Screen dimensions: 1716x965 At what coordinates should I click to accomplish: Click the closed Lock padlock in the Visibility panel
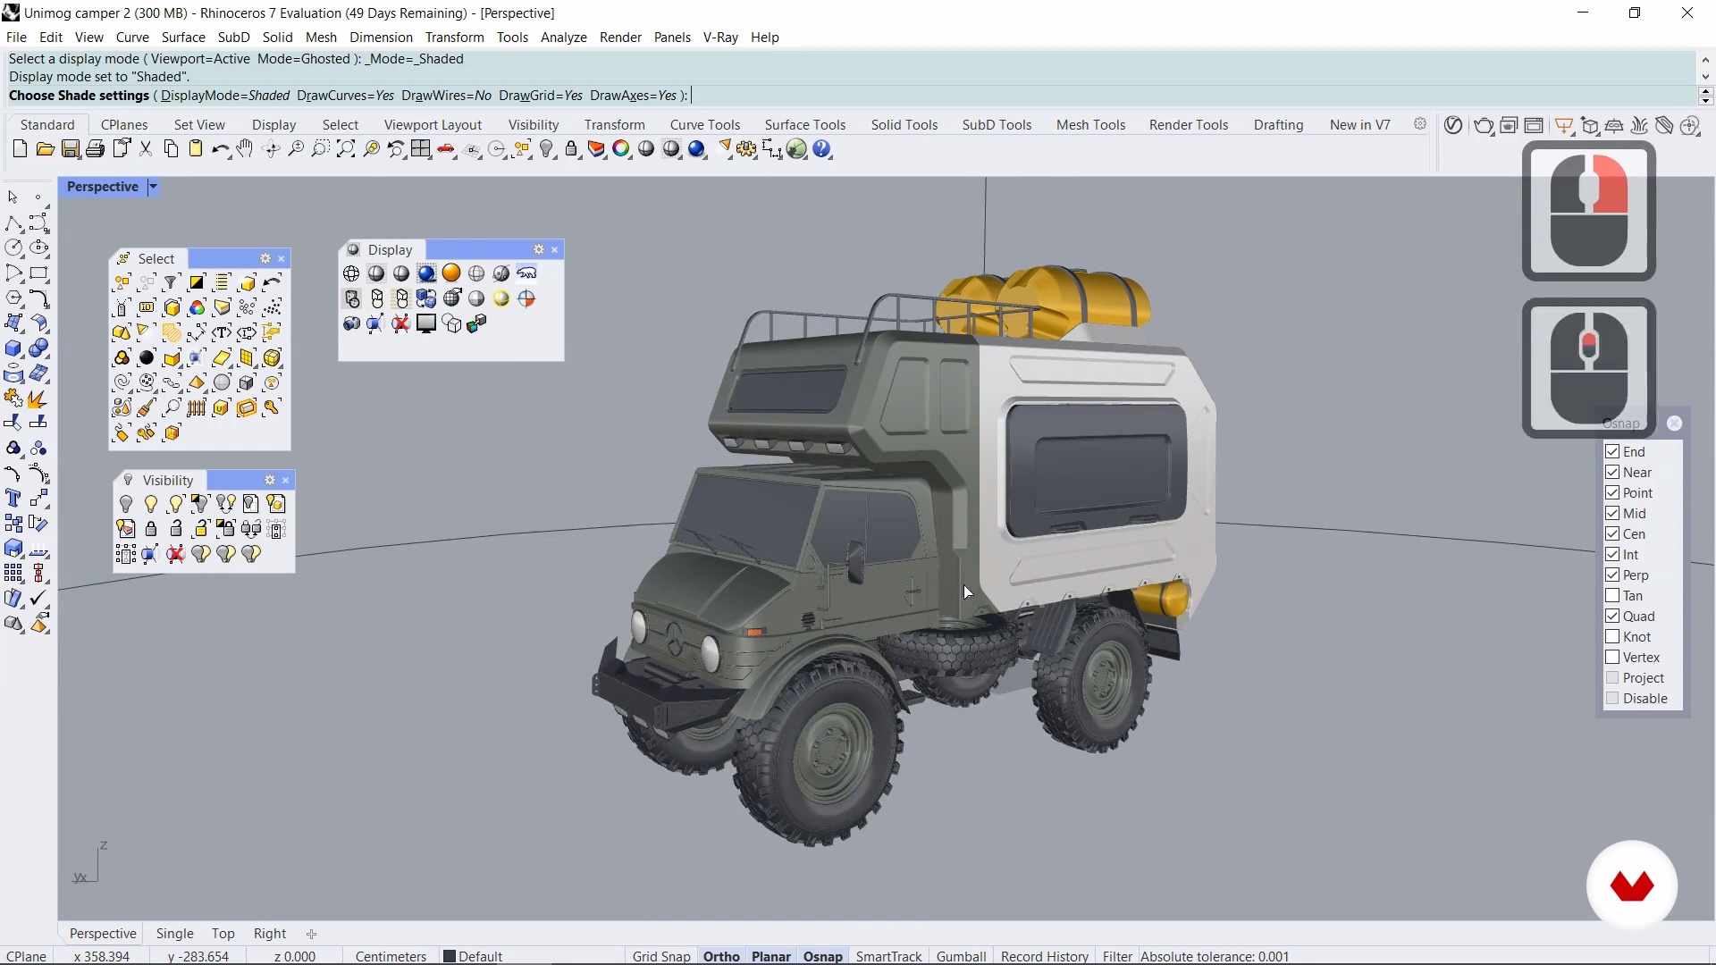151,529
